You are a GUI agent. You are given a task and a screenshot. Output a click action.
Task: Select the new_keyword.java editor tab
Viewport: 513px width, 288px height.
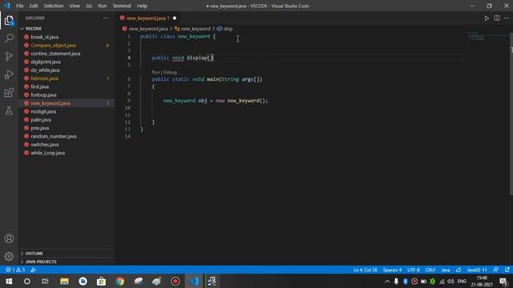[148, 18]
